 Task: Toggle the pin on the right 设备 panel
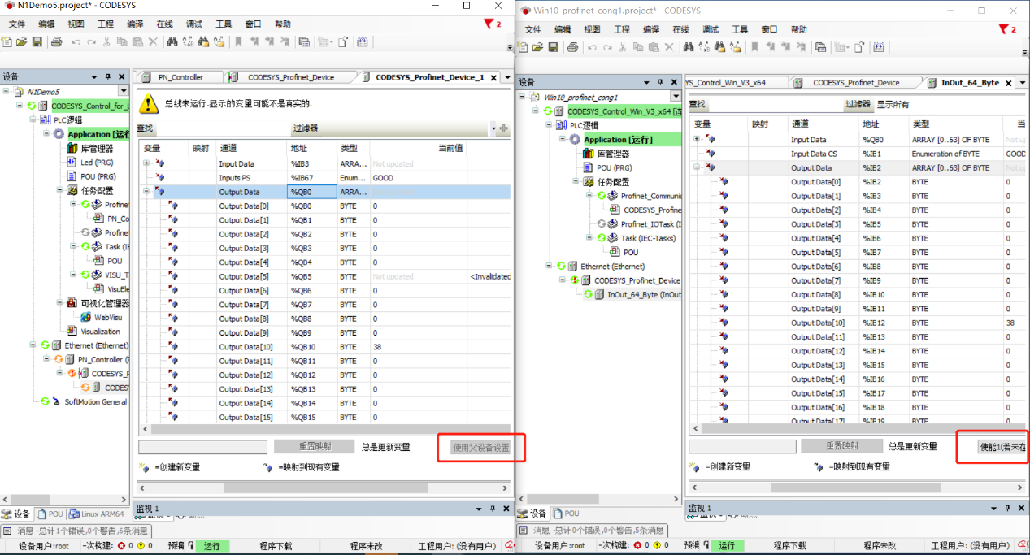662,82
